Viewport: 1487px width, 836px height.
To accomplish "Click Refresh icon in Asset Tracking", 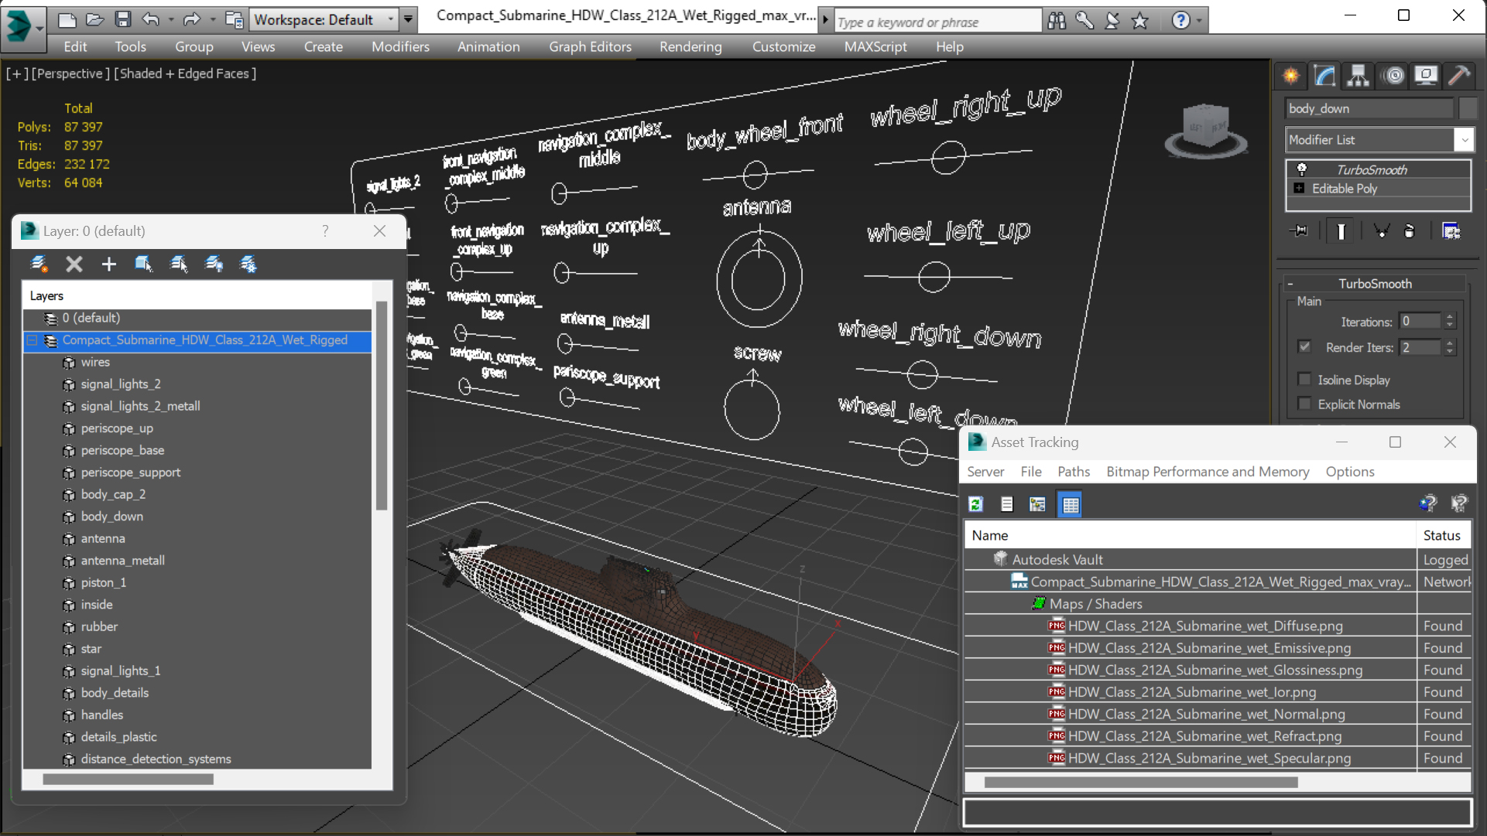I will pos(976,504).
